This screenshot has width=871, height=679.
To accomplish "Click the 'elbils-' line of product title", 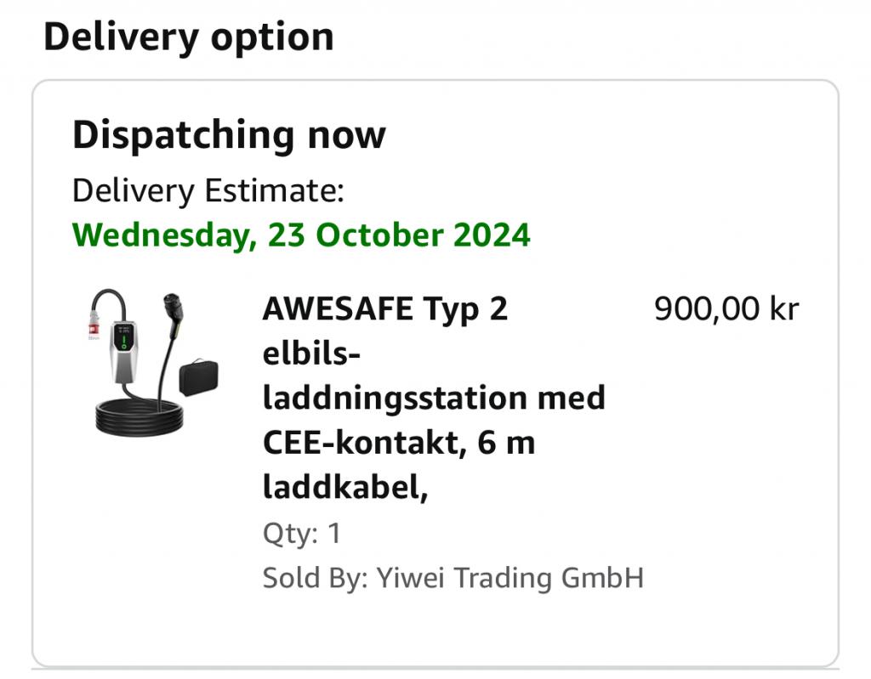I will coord(311,354).
